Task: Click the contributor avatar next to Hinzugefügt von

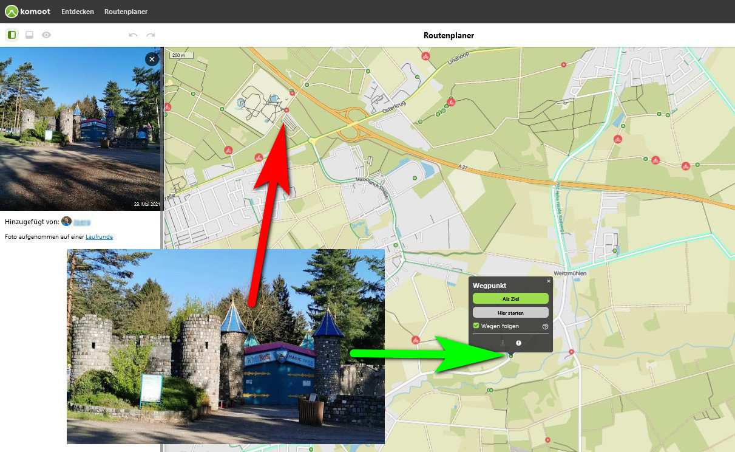Action: 66,222
